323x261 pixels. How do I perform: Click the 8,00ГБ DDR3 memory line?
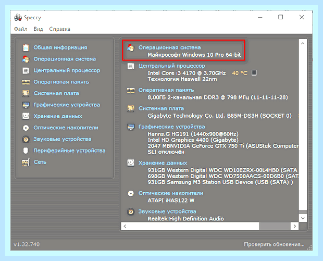[218, 97]
